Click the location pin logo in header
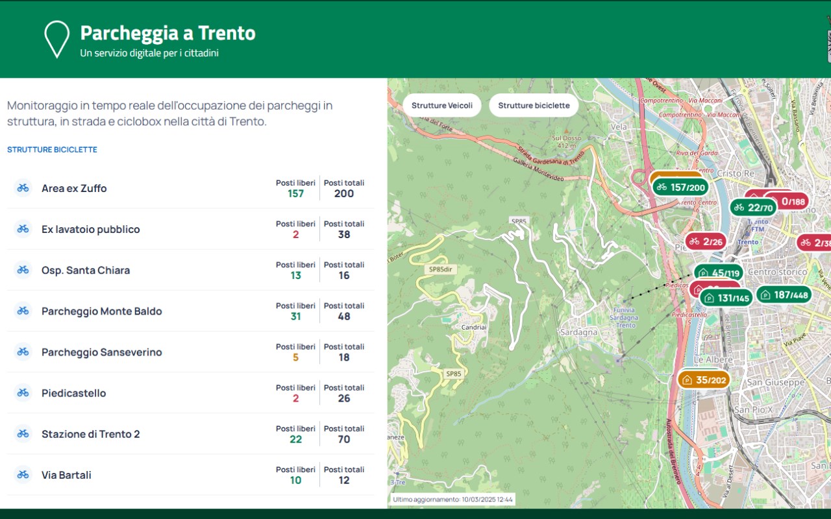The width and height of the screenshot is (831, 519). point(56,39)
